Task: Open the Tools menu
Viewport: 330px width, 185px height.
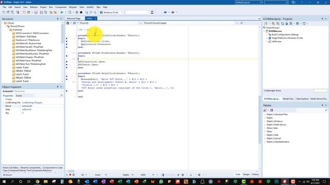Action: [81, 7]
